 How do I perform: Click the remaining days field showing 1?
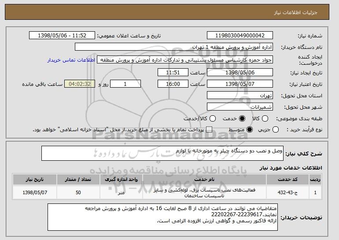pos(125,84)
